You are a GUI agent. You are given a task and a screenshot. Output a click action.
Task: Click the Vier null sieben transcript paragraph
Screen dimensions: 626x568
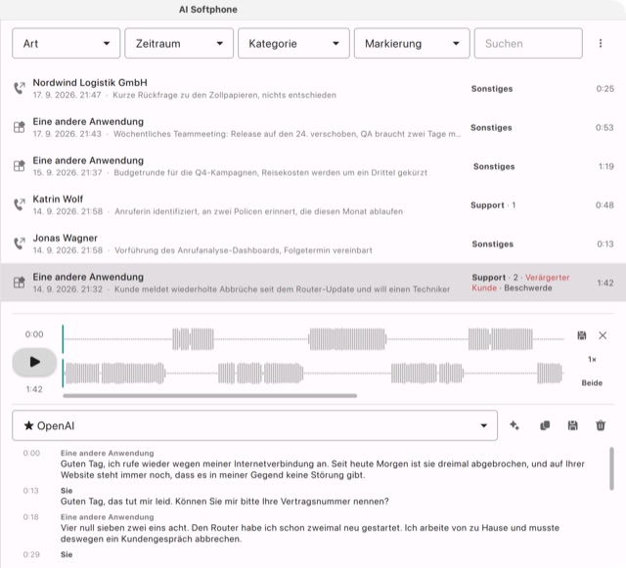tap(310, 533)
